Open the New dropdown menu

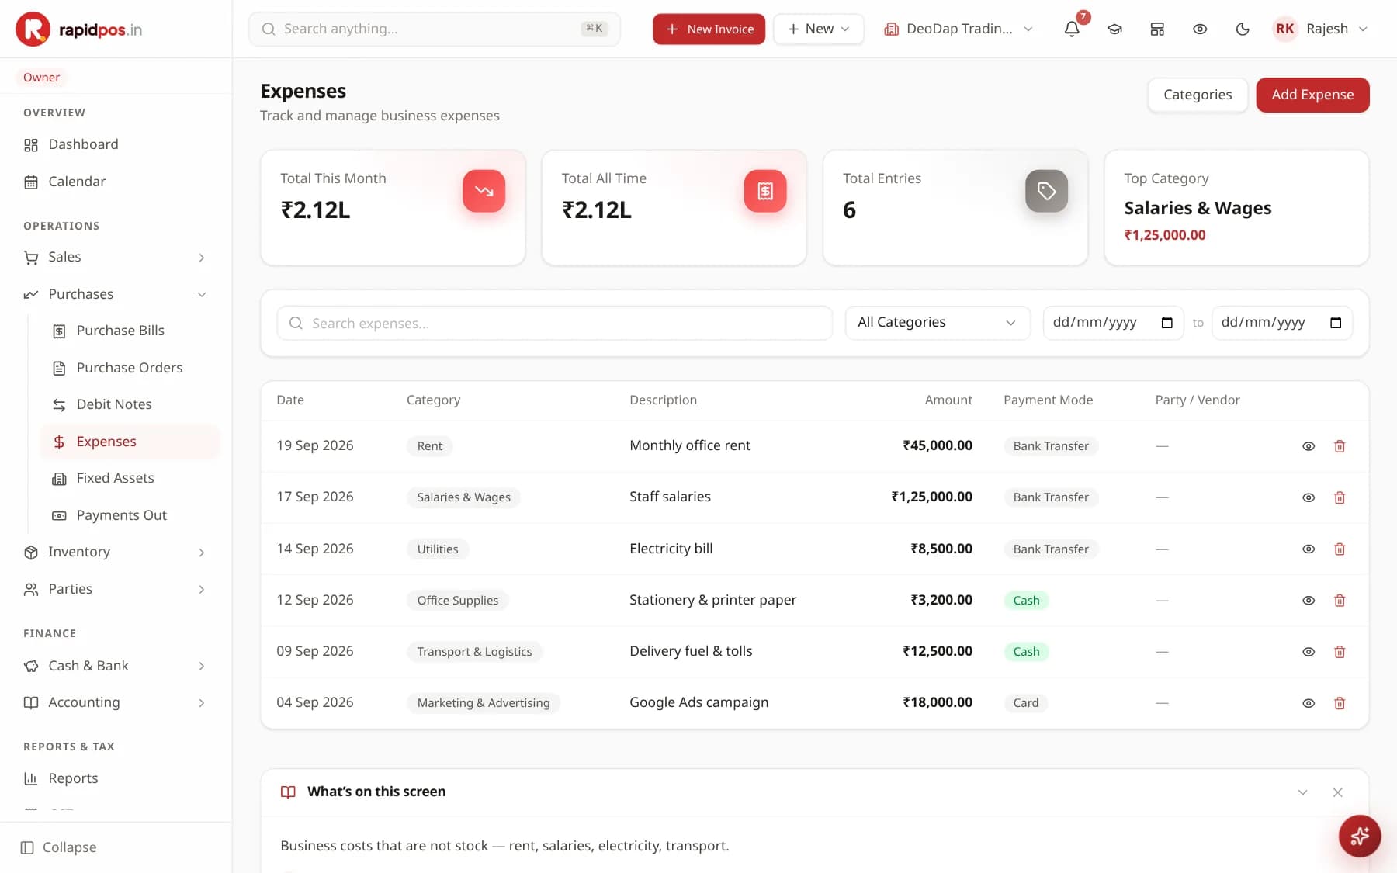click(x=819, y=29)
